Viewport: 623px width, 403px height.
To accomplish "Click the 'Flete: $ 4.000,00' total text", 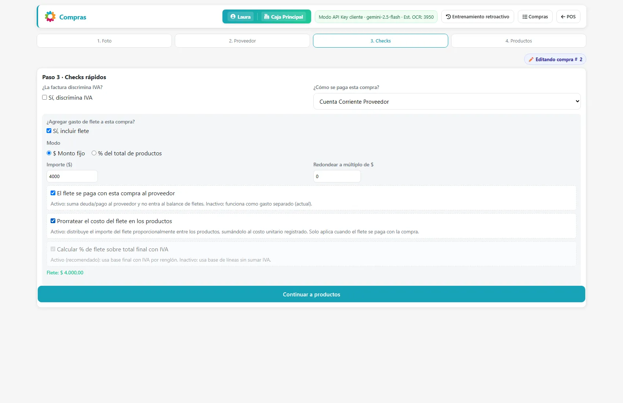I will pos(65,273).
